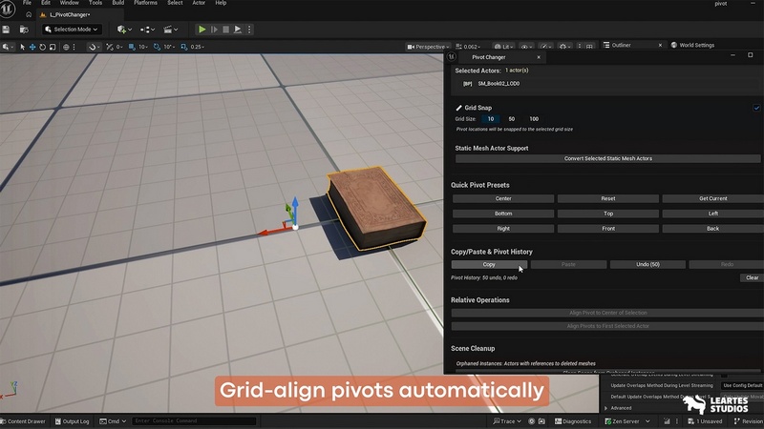The image size is (764, 429).
Task: Select the translate (move) tool
Action: (32, 47)
